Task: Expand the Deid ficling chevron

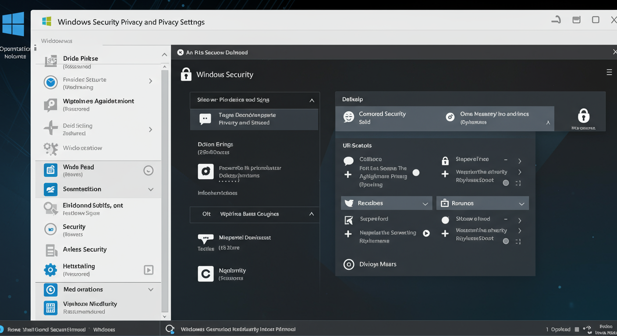Action: tap(151, 129)
